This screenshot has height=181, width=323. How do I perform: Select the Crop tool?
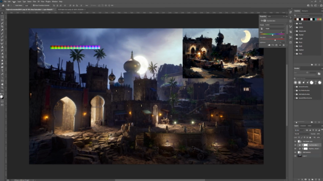point(2,27)
